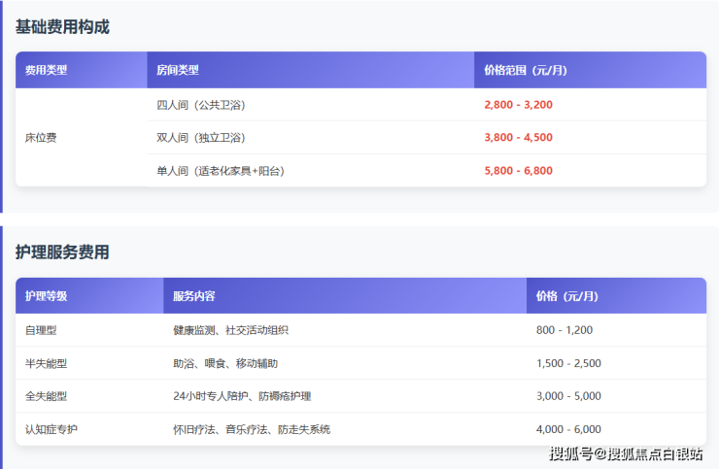Select the 认知症专护 care level
This screenshot has height=469, width=719.
(51, 429)
